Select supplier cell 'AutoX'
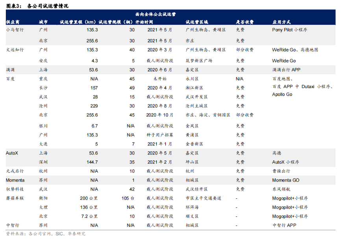 12,153
